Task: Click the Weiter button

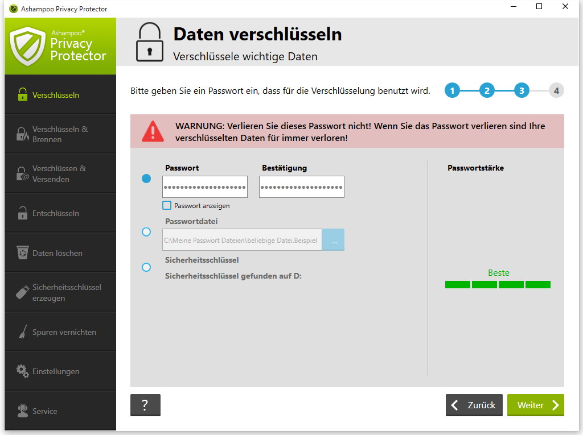Action: tap(535, 405)
